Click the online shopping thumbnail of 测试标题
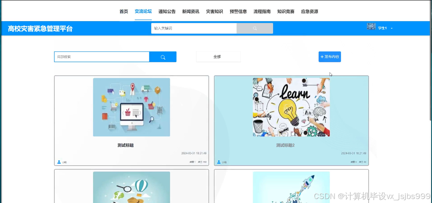432x203 pixels. click(131, 107)
